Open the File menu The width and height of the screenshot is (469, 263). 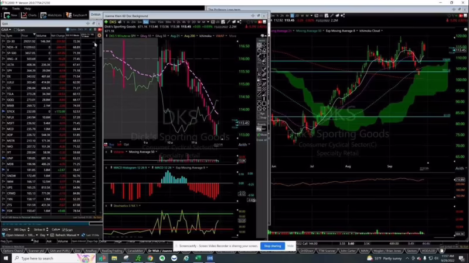[x=5, y=9]
